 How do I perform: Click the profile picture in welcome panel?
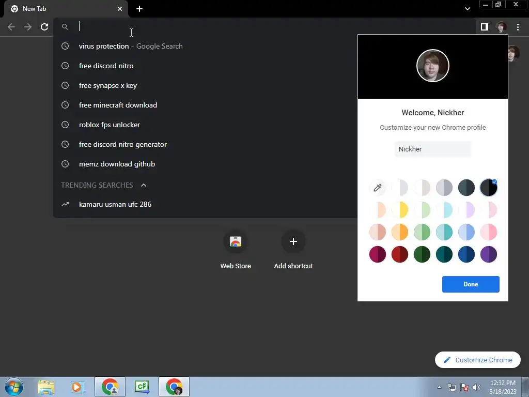(x=432, y=66)
